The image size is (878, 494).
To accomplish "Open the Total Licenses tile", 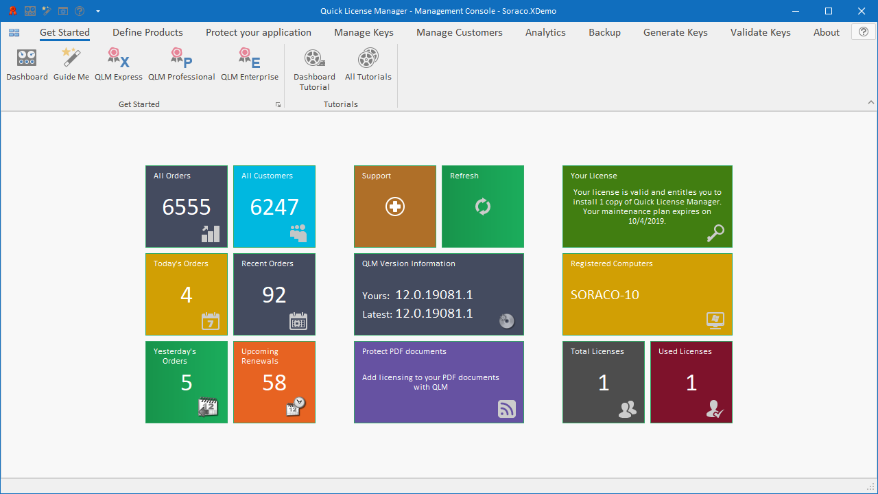I will pos(604,382).
